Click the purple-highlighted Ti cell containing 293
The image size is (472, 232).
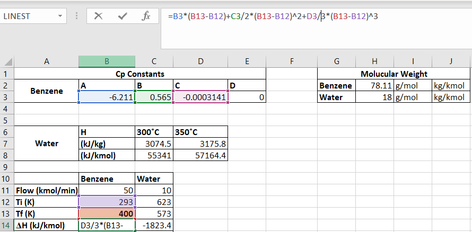[107, 202]
